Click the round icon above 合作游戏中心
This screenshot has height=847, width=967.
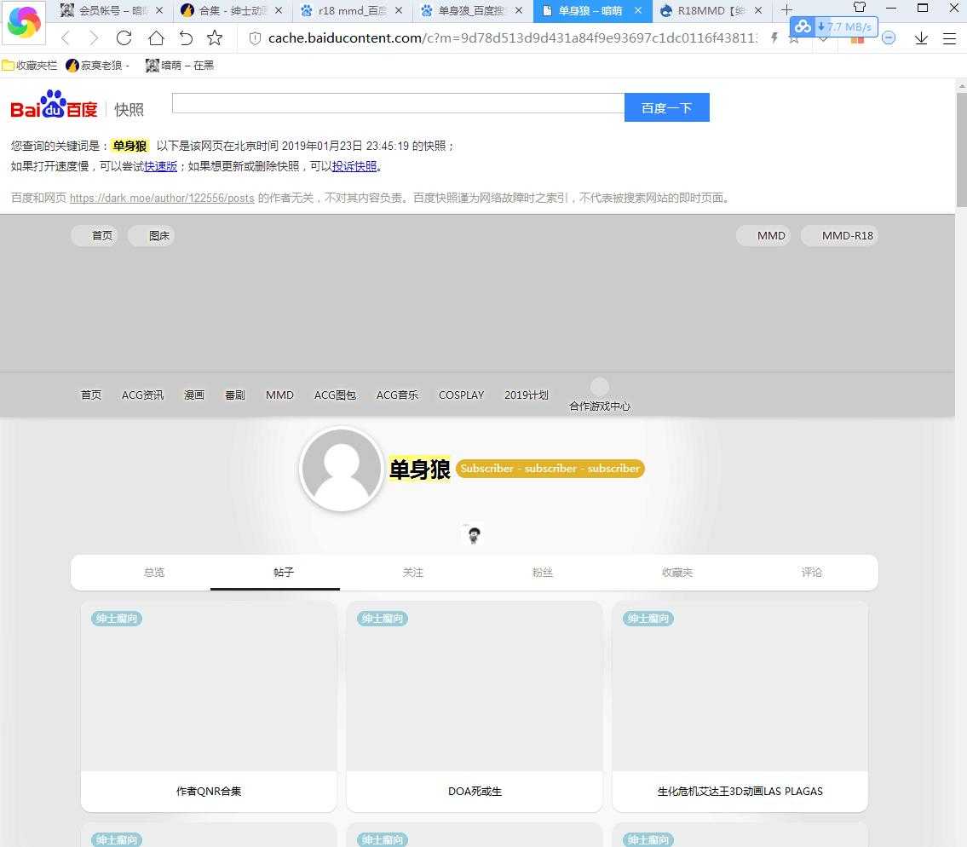pos(600,387)
